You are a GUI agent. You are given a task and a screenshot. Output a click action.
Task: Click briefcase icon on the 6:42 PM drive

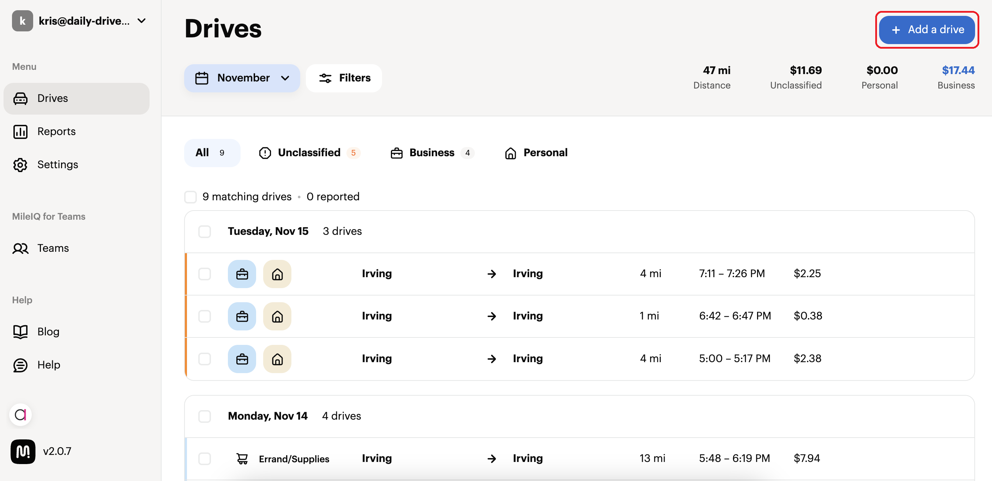pos(242,316)
